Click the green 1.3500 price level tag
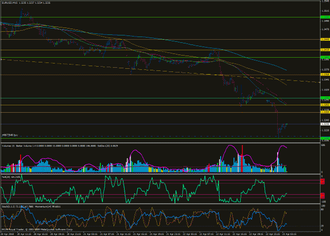Image resolution: width=330 pixels, height=236 pixels. [x=325, y=17]
